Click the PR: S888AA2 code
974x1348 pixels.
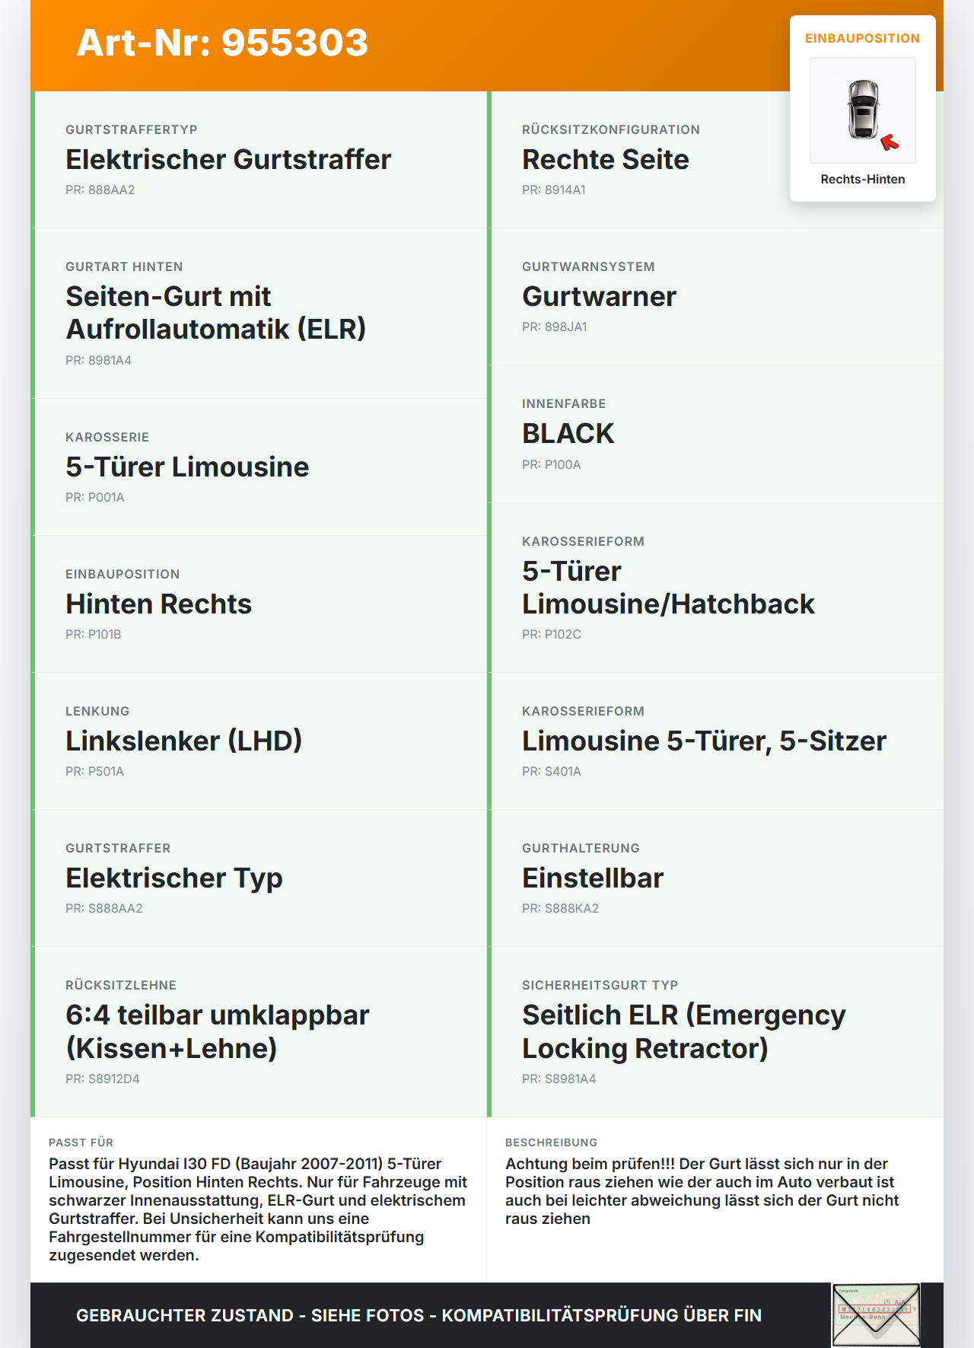pyautogui.click(x=104, y=908)
